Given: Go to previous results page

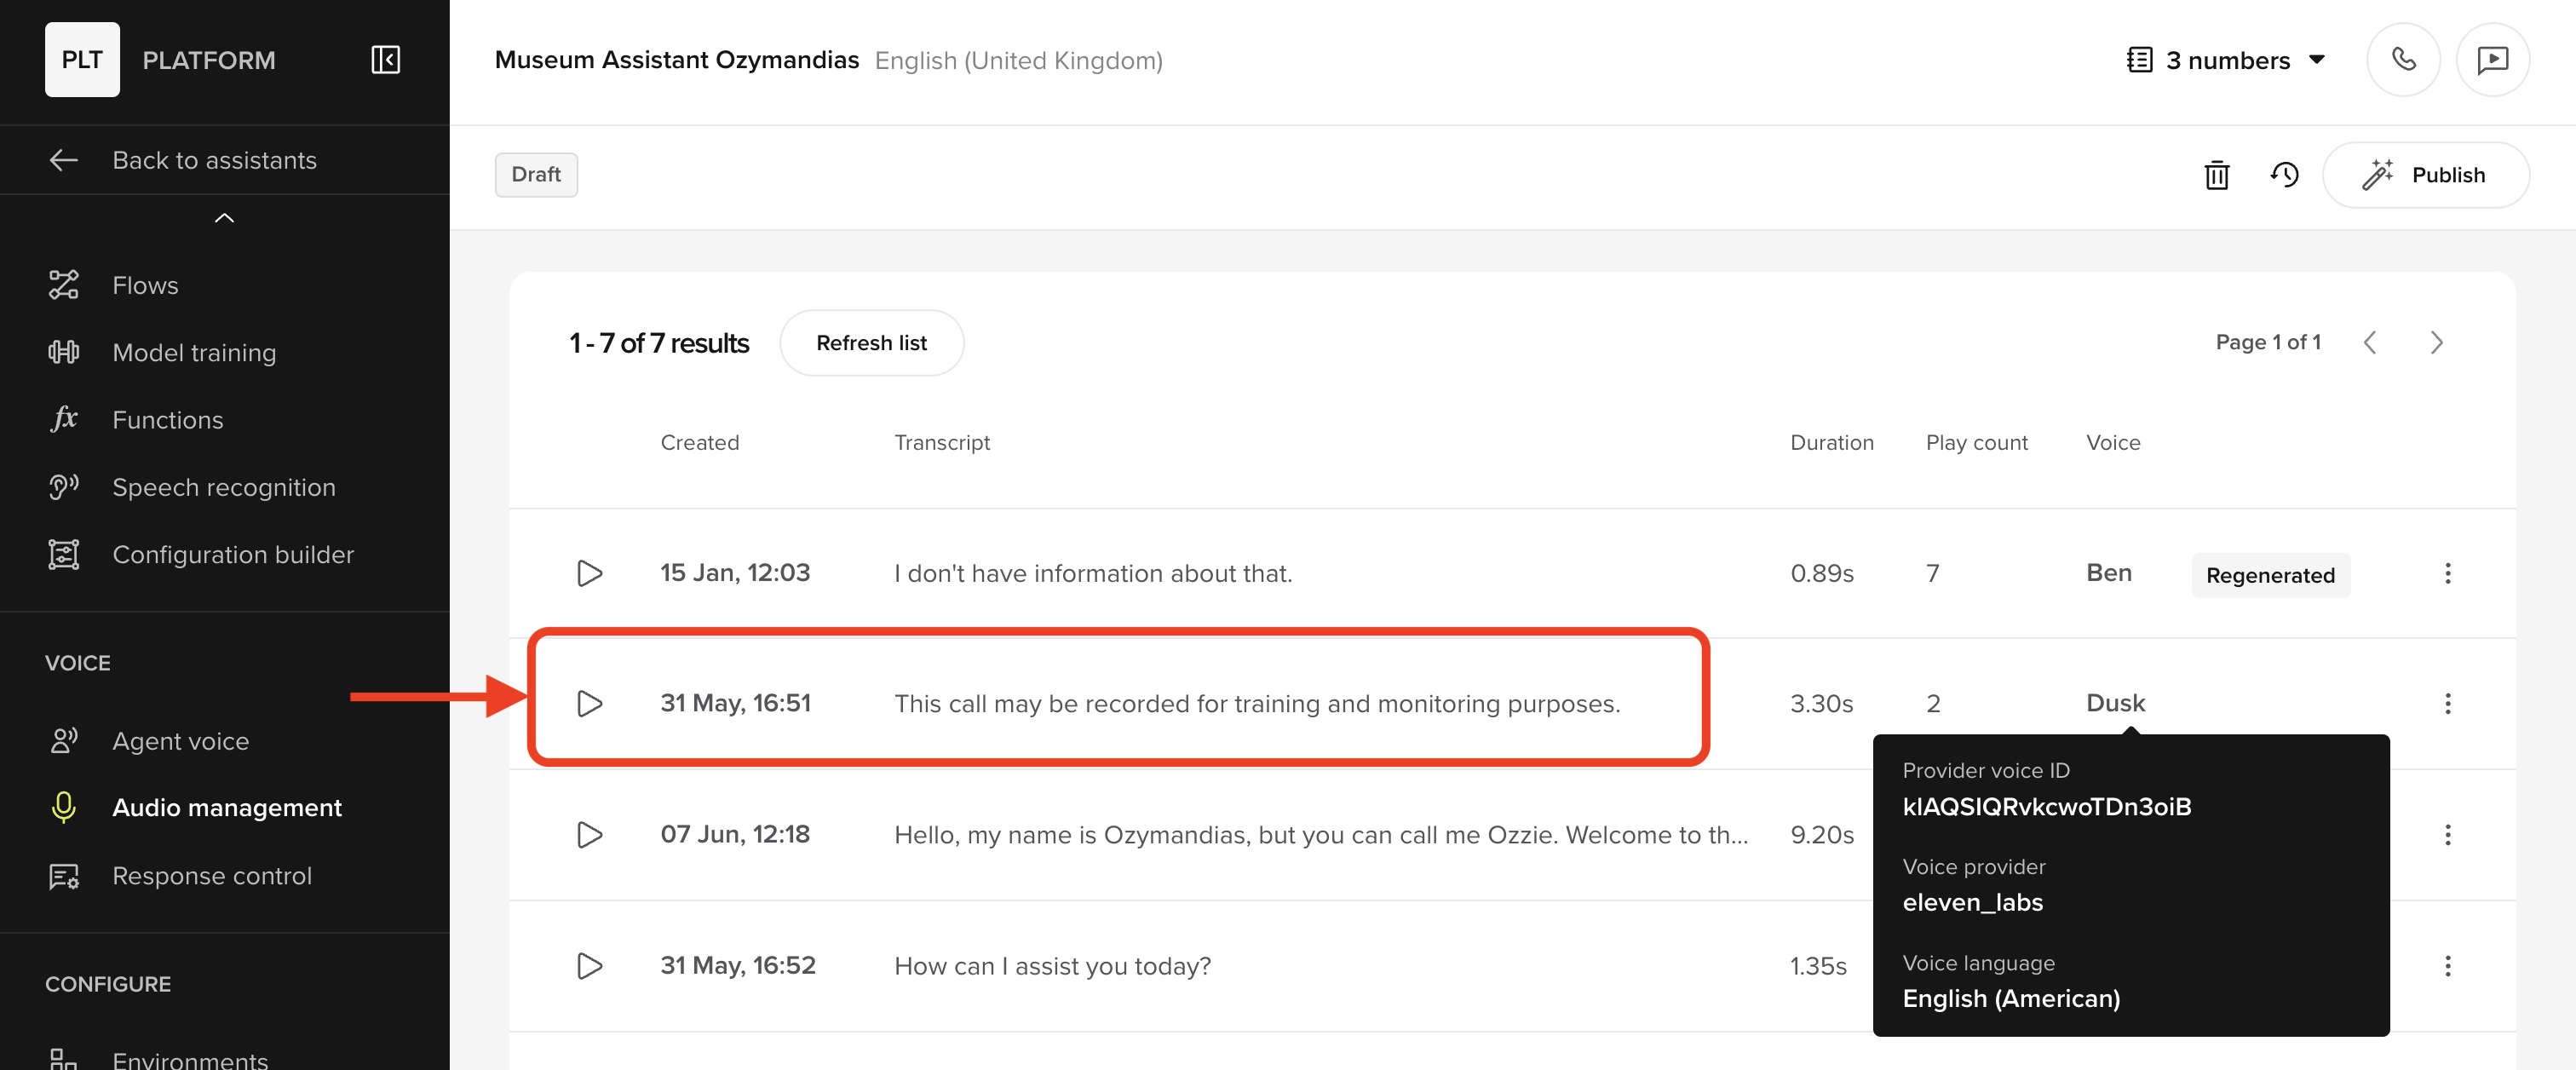Looking at the screenshot, I should 2369,342.
